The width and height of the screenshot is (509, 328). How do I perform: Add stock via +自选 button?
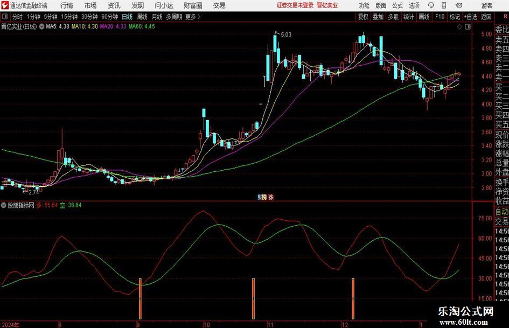470,17
